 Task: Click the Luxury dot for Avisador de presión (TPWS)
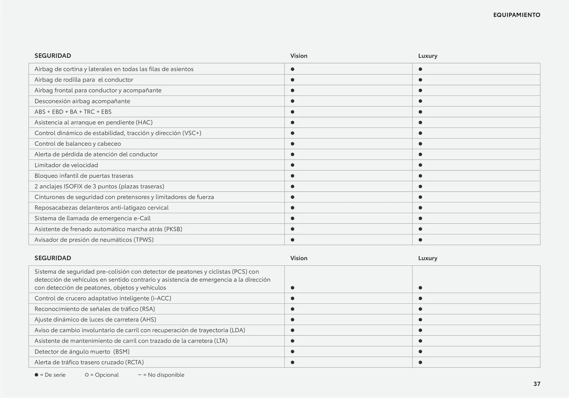coord(420,240)
